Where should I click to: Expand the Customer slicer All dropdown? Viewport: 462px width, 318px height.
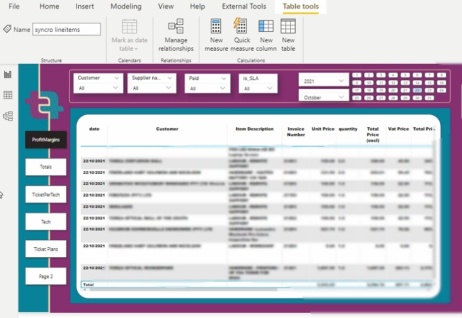pyautogui.click(x=98, y=88)
